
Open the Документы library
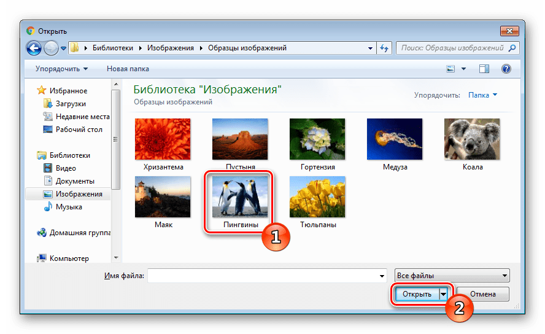pyautogui.click(x=69, y=181)
